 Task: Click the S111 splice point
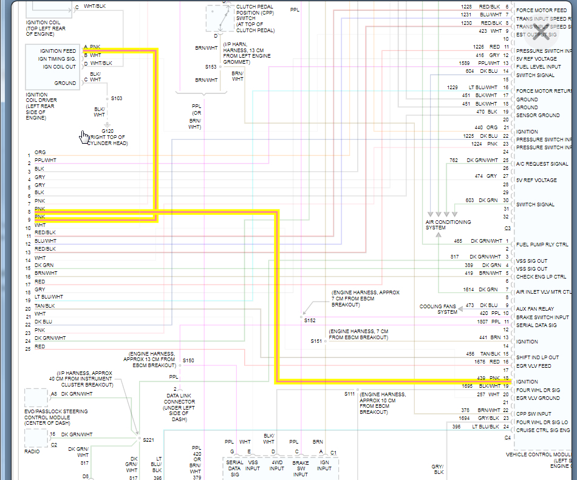point(357,390)
